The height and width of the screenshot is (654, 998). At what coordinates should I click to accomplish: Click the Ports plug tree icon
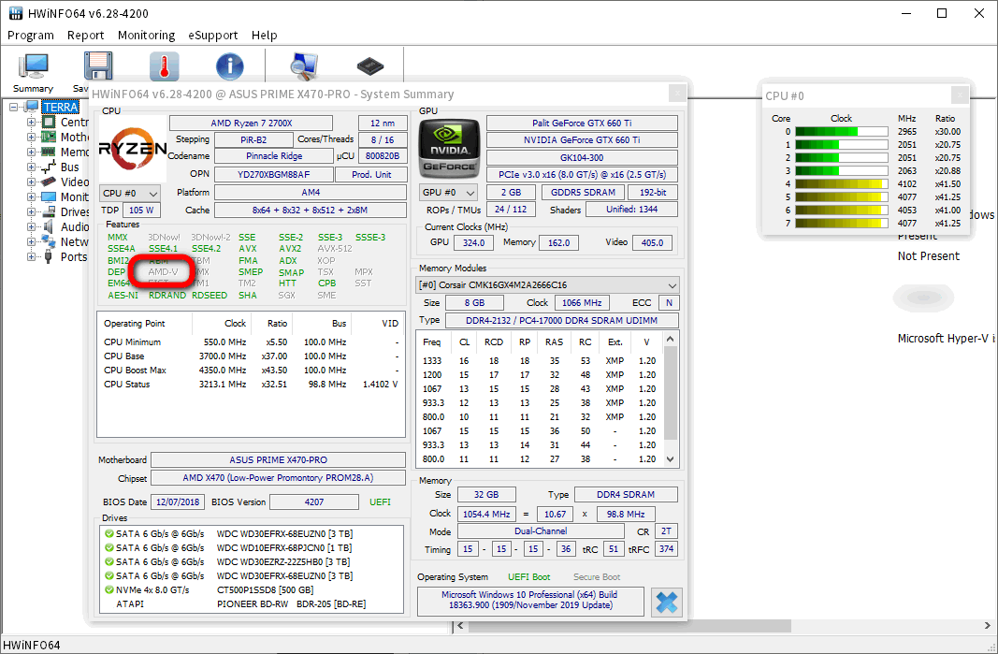[49, 256]
